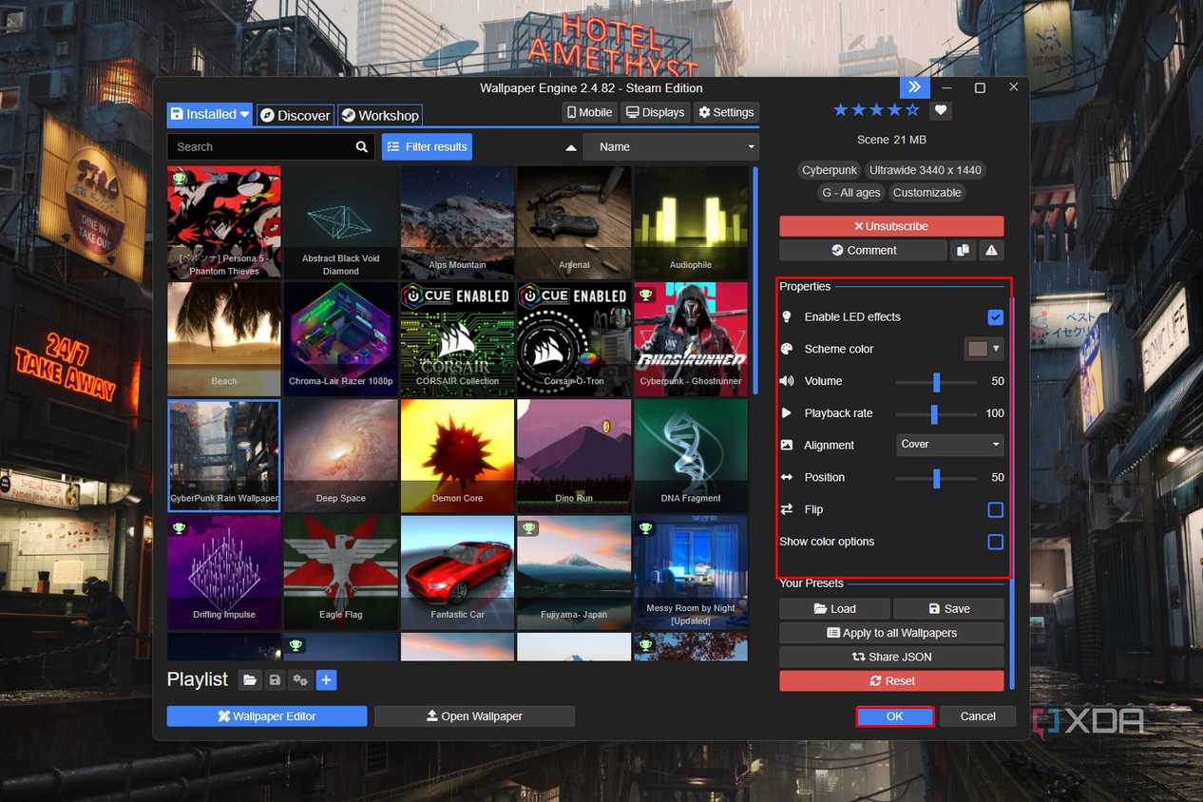Load a preset with Load button
Image resolution: width=1203 pixels, height=802 pixels.
[834, 609]
